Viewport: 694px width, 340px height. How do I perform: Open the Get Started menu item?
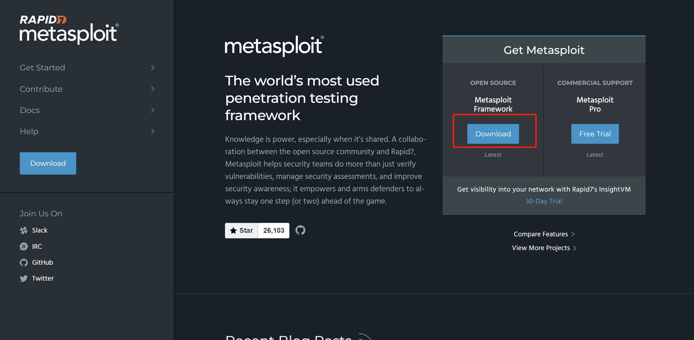42,68
